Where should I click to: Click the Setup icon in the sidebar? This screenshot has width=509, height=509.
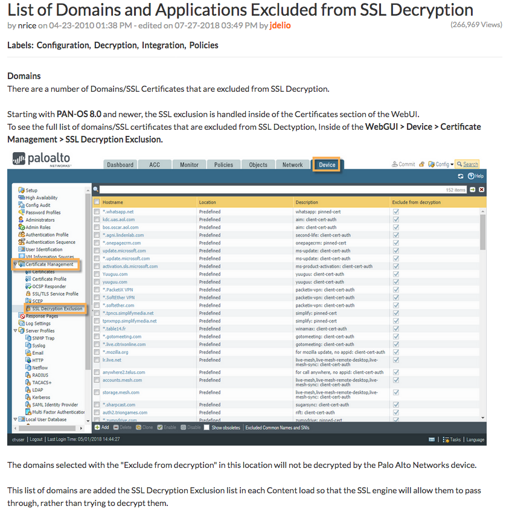pyautogui.click(x=21, y=190)
